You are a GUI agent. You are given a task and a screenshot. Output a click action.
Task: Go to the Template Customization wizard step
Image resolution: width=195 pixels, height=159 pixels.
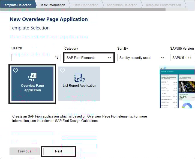(x=163, y=5)
